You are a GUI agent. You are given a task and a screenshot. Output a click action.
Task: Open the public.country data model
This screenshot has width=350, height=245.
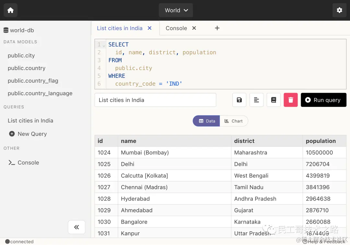pyautogui.click(x=27, y=68)
